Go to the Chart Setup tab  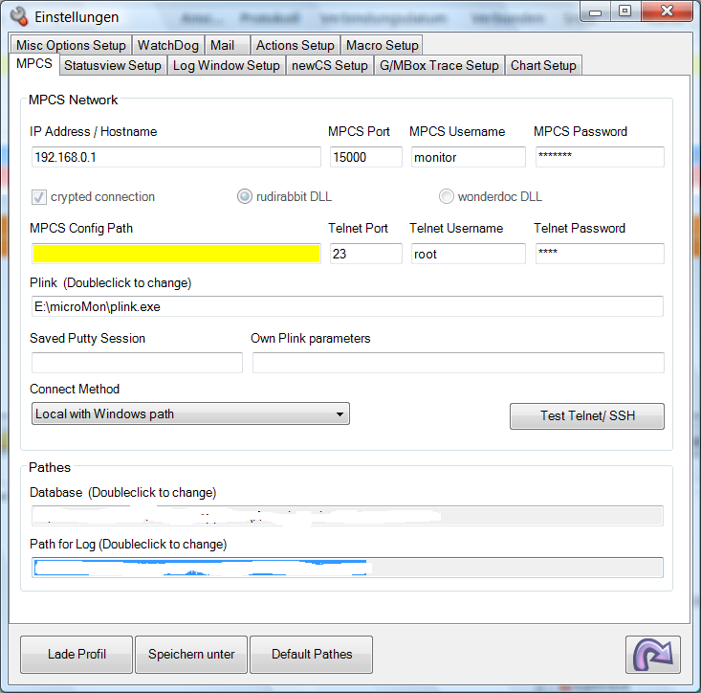pos(543,65)
